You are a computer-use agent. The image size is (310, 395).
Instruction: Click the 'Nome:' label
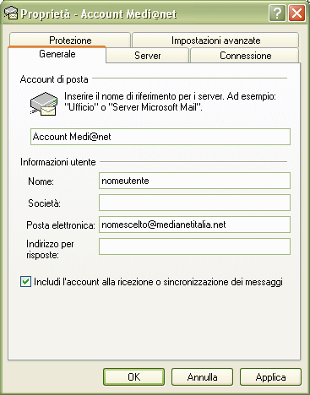tap(41, 181)
